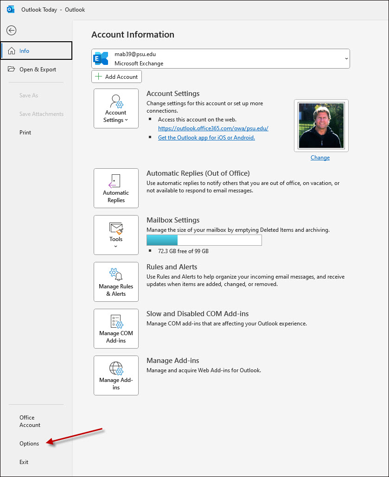Click Exit in the sidebar

pos(24,462)
